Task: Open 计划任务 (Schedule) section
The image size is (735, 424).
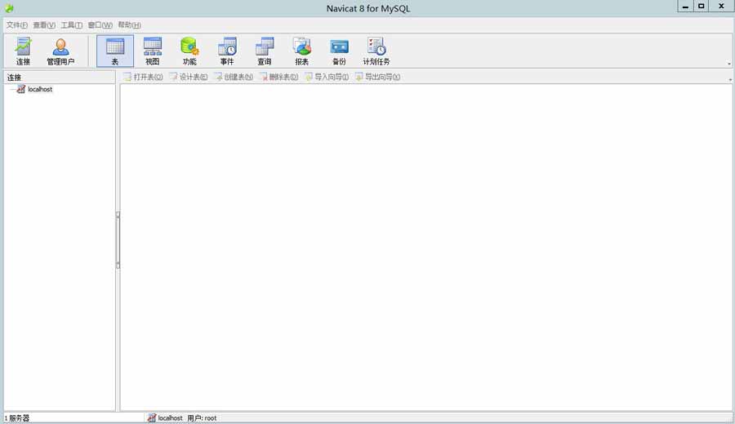Action: [x=376, y=51]
